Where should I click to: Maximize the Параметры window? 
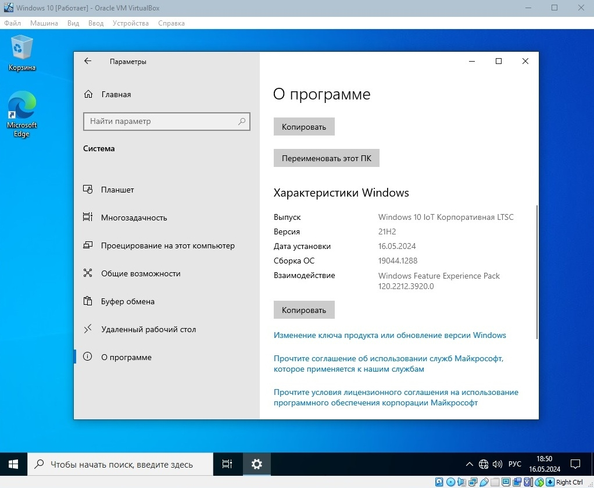499,61
